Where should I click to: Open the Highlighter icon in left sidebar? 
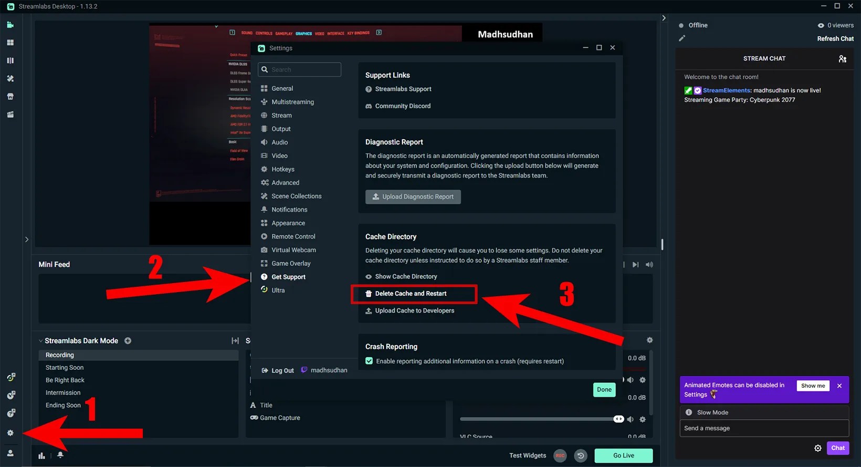coord(10,115)
